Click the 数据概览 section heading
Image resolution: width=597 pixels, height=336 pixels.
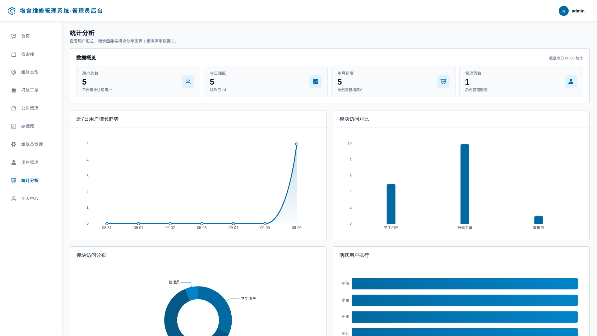point(86,58)
